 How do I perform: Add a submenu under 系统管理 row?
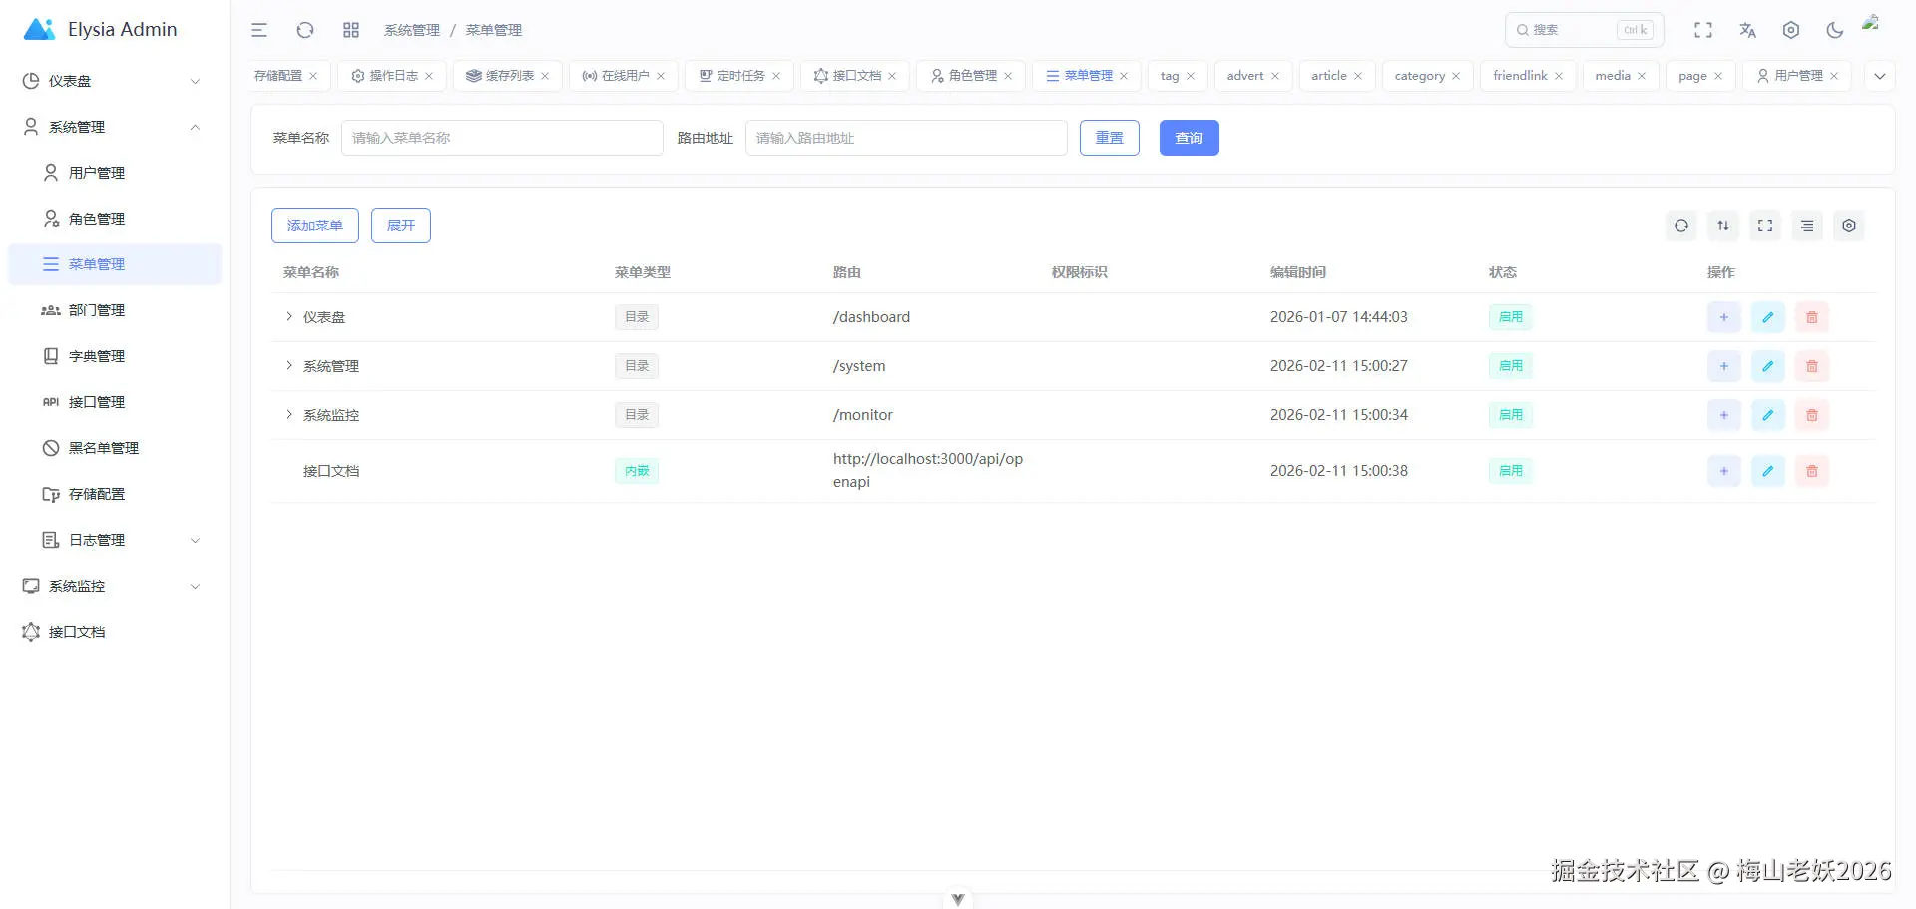point(1724,366)
